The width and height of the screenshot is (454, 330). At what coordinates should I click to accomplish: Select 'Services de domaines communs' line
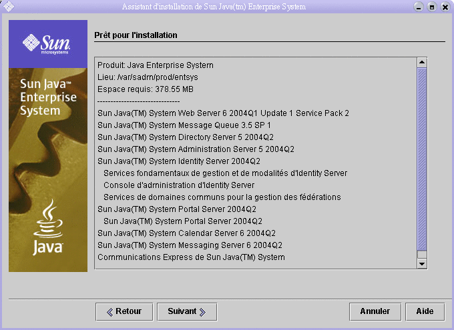[x=222, y=197]
